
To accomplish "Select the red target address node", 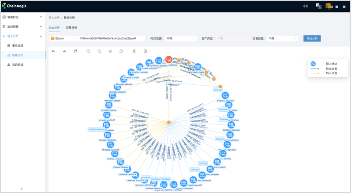I will coord(169,60).
